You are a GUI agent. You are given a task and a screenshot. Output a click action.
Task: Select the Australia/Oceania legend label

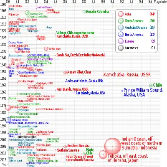136,28
